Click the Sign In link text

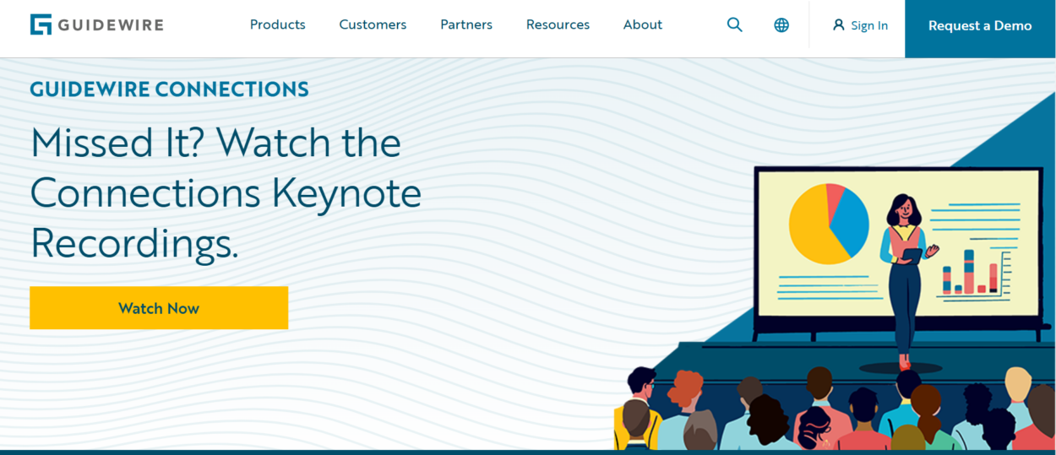coord(869,26)
